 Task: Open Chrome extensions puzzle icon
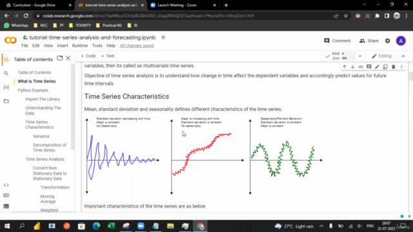(x=377, y=15)
